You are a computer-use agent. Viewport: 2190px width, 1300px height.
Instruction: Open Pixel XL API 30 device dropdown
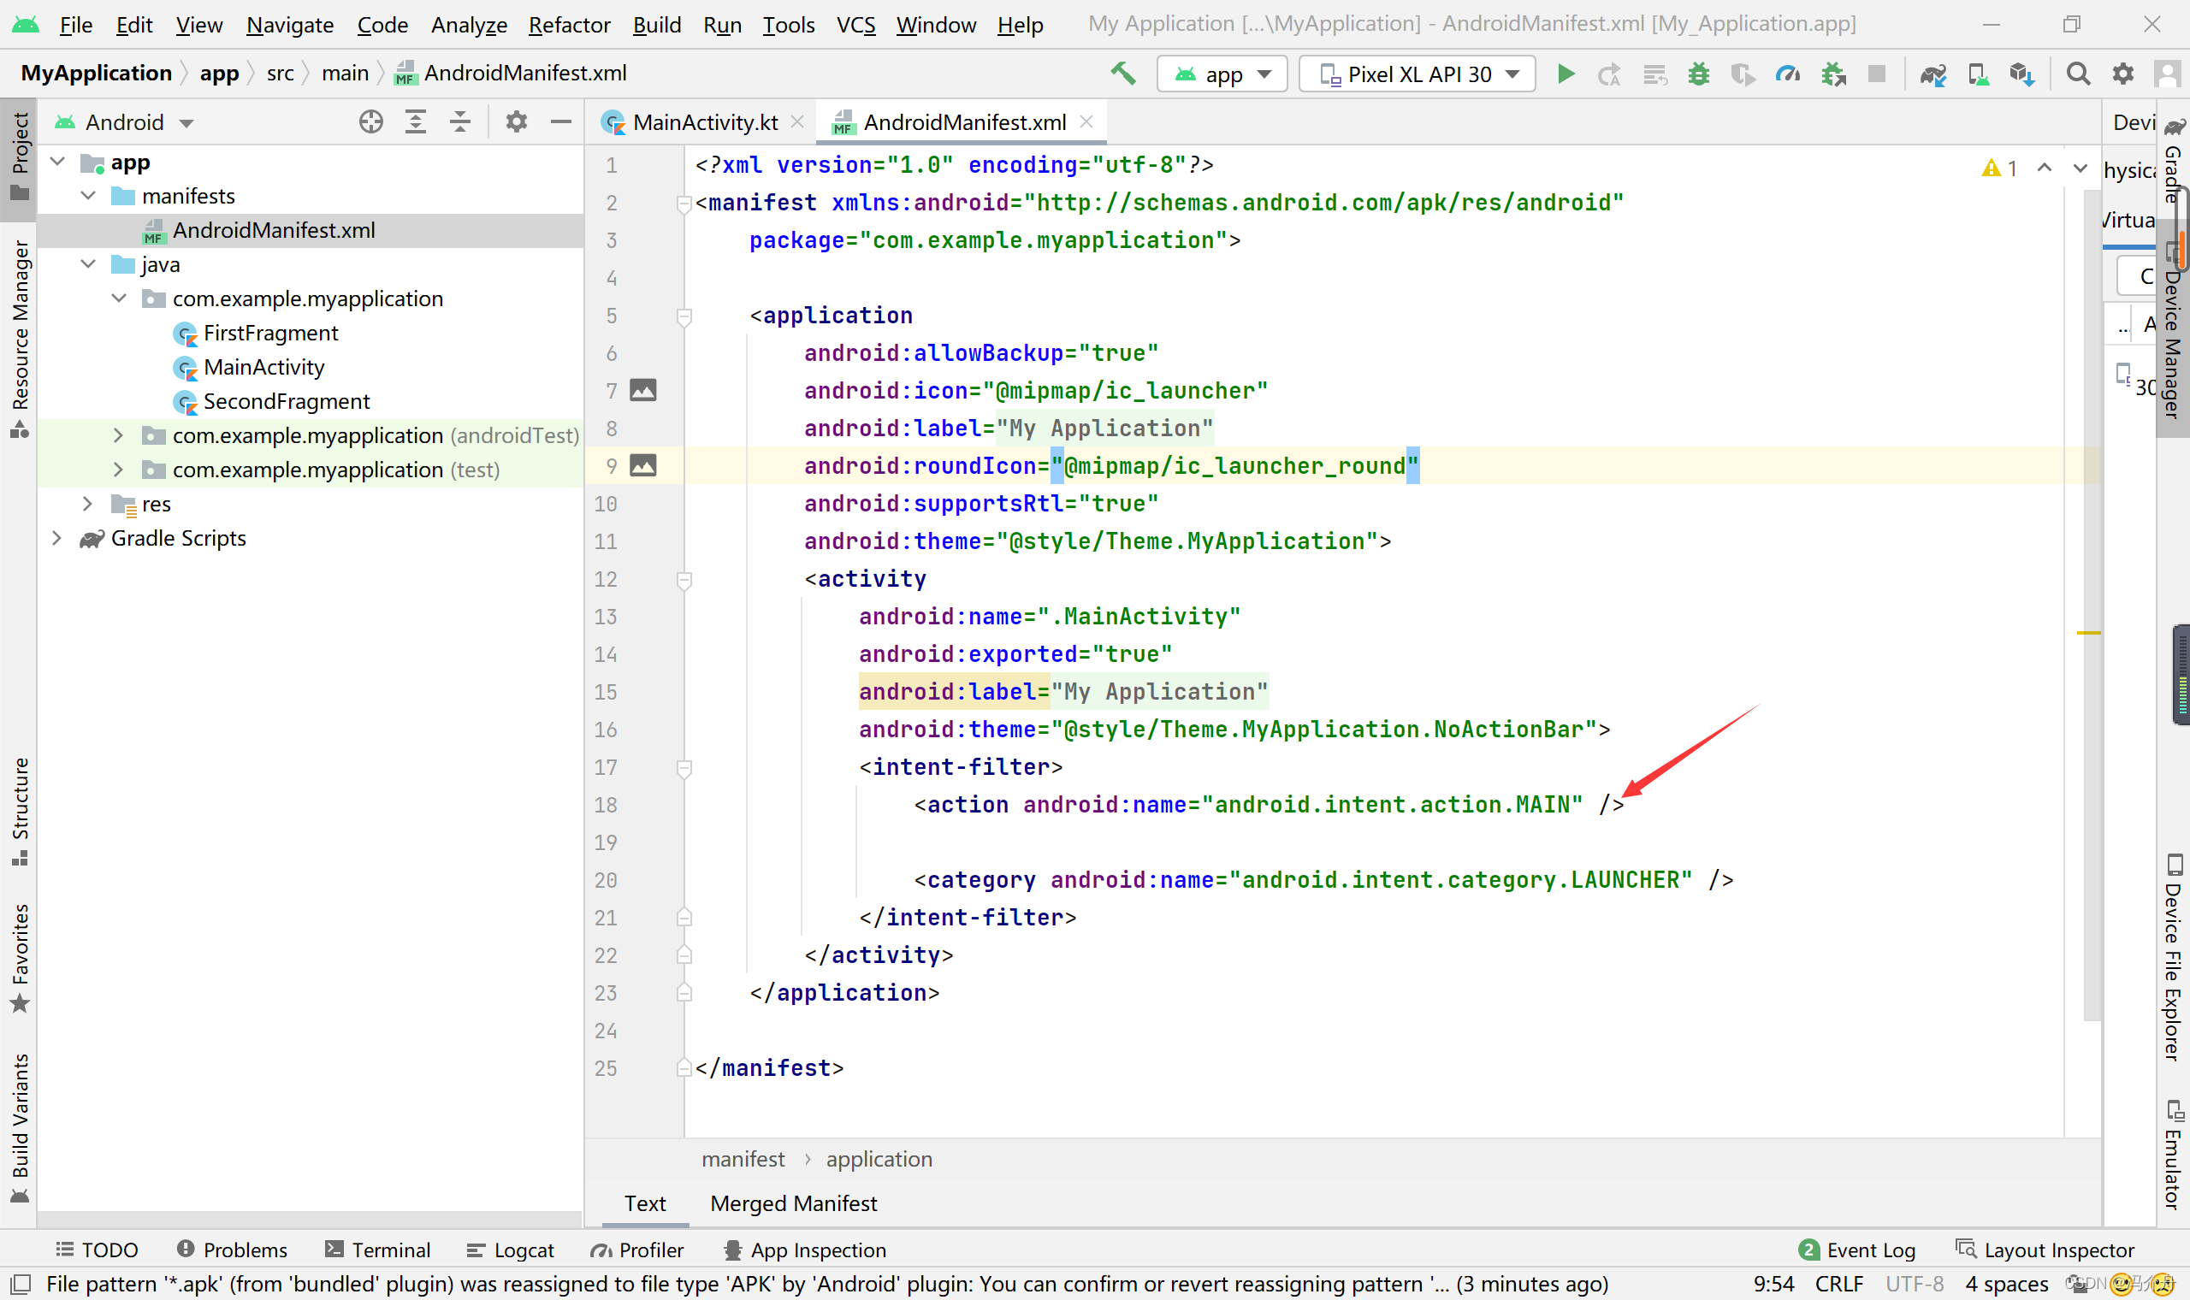tap(1417, 74)
